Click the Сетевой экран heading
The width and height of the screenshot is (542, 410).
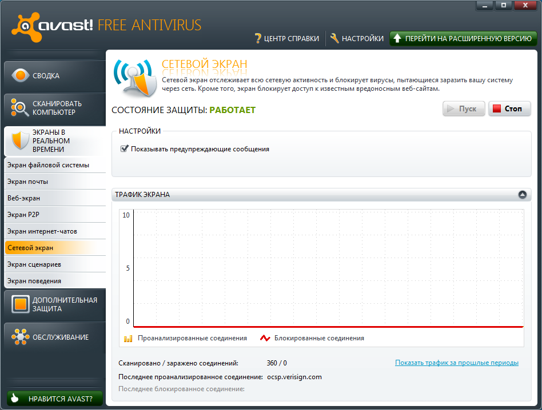coord(204,64)
